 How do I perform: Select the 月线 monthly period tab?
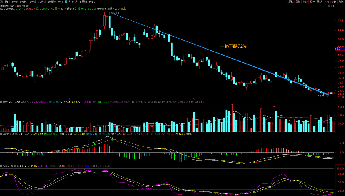click(x=74, y=2)
